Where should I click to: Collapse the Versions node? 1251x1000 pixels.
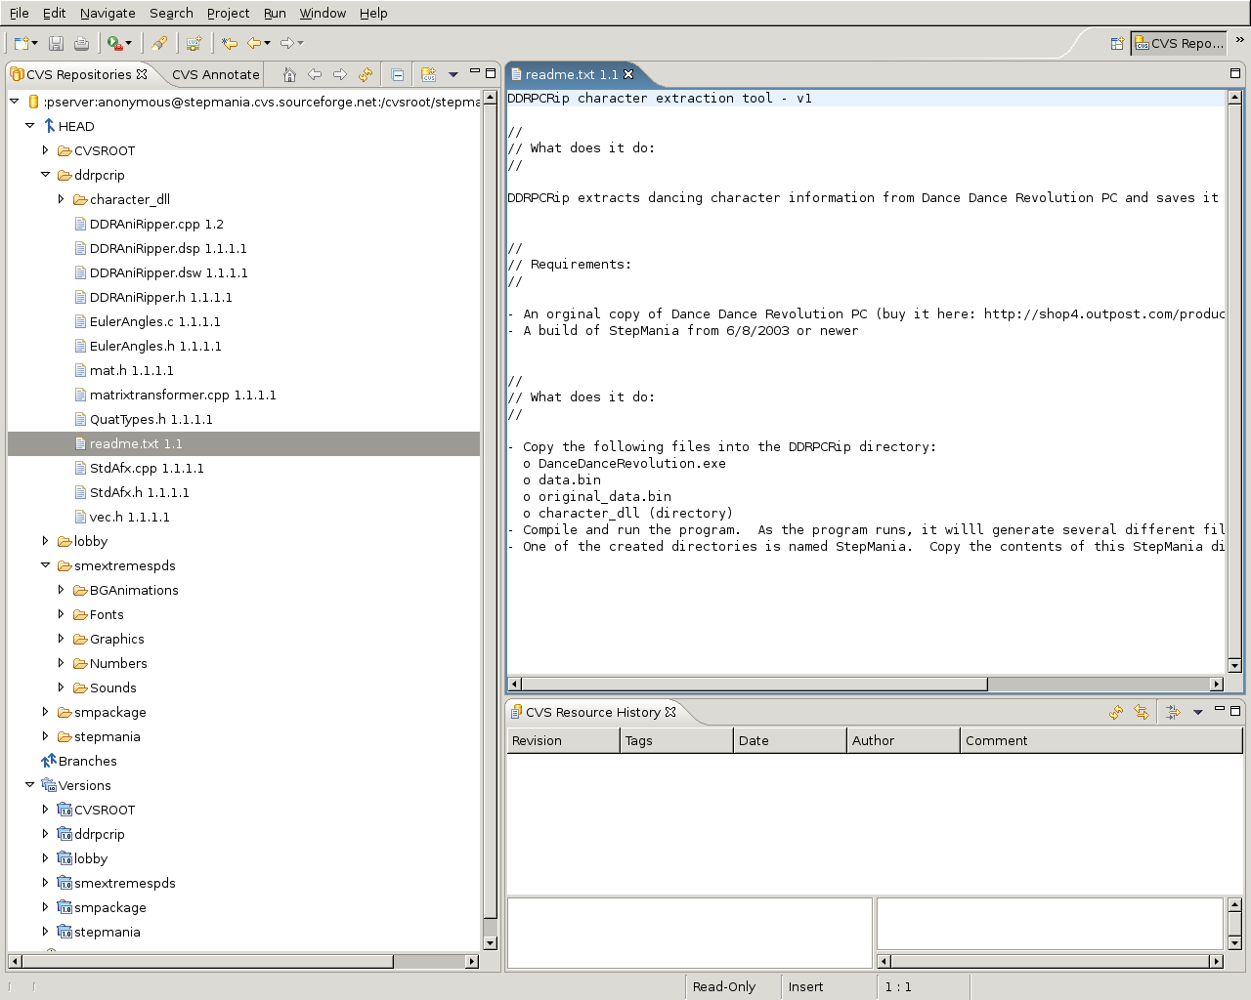29,785
